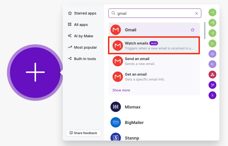
Task: Click the Gmail icon beside Send an email
Action: pyautogui.click(x=118, y=61)
